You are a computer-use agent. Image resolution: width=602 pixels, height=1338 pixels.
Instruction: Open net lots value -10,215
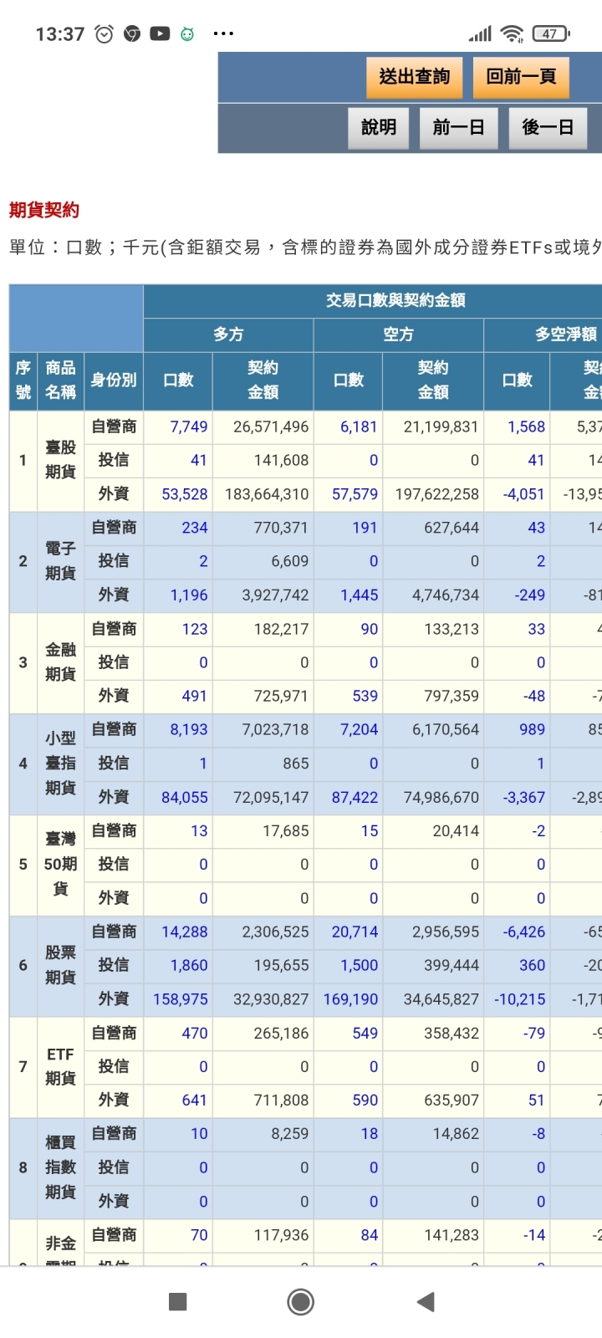(x=520, y=999)
